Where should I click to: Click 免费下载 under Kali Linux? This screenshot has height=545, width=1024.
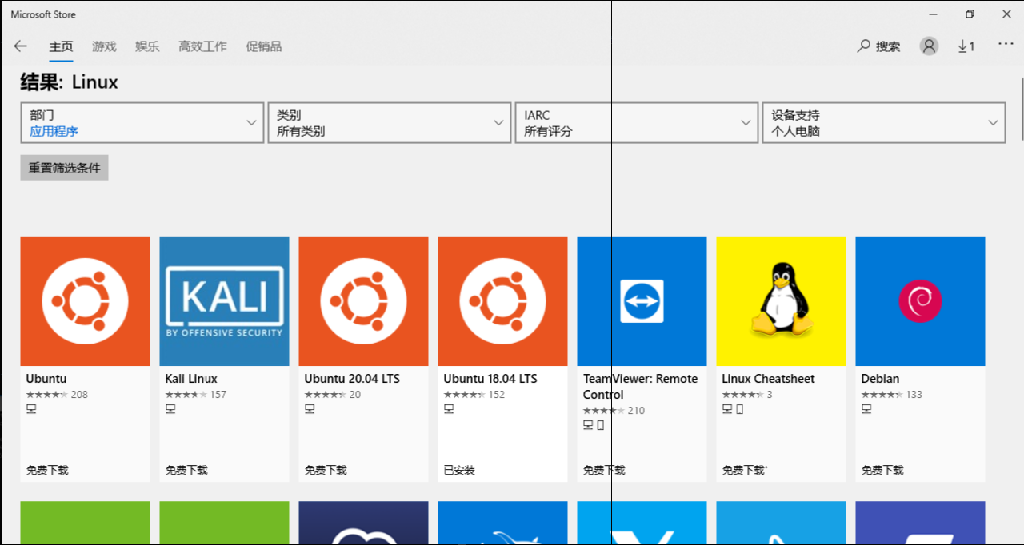pyautogui.click(x=186, y=470)
